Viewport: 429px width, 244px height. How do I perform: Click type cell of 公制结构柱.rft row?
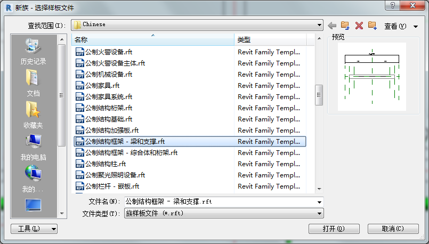pos(269,164)
